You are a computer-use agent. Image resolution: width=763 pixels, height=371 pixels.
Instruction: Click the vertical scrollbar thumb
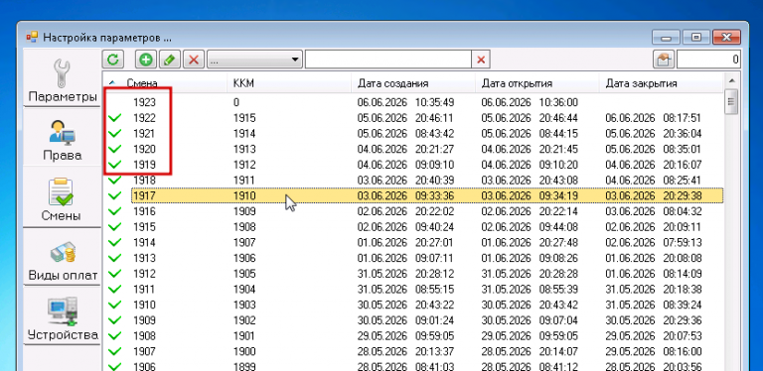[x=732, y=102]
